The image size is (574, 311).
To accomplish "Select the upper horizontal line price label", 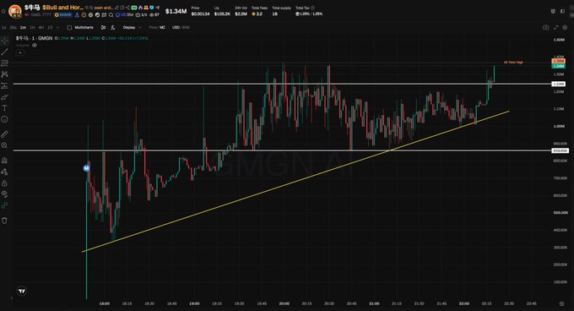I will tap(559, 84).
